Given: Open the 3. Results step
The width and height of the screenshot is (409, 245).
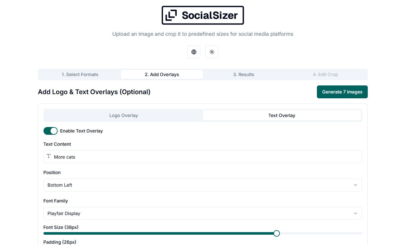Looking at the screenshot, I should coord(244,74).
